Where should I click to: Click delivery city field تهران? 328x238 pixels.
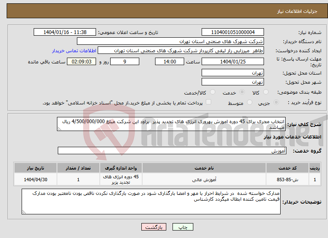coord(233,82)
